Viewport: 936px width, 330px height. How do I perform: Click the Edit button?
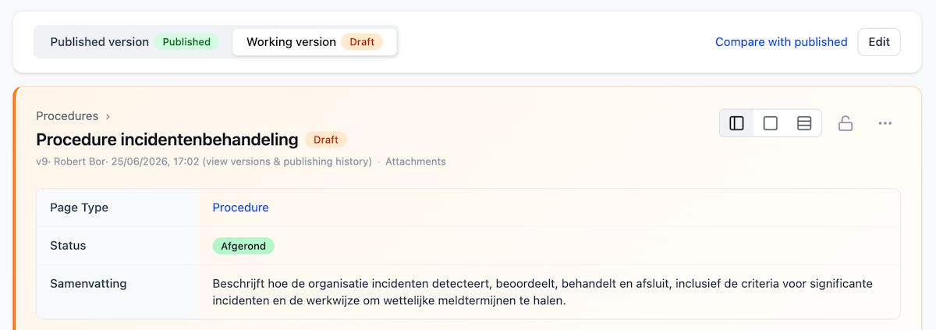(879, 42)
